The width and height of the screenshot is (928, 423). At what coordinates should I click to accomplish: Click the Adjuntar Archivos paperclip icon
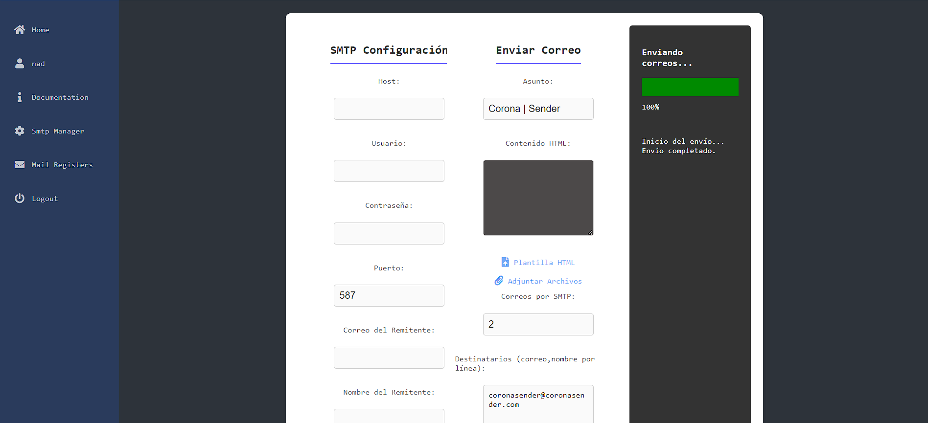coord(499,281)
